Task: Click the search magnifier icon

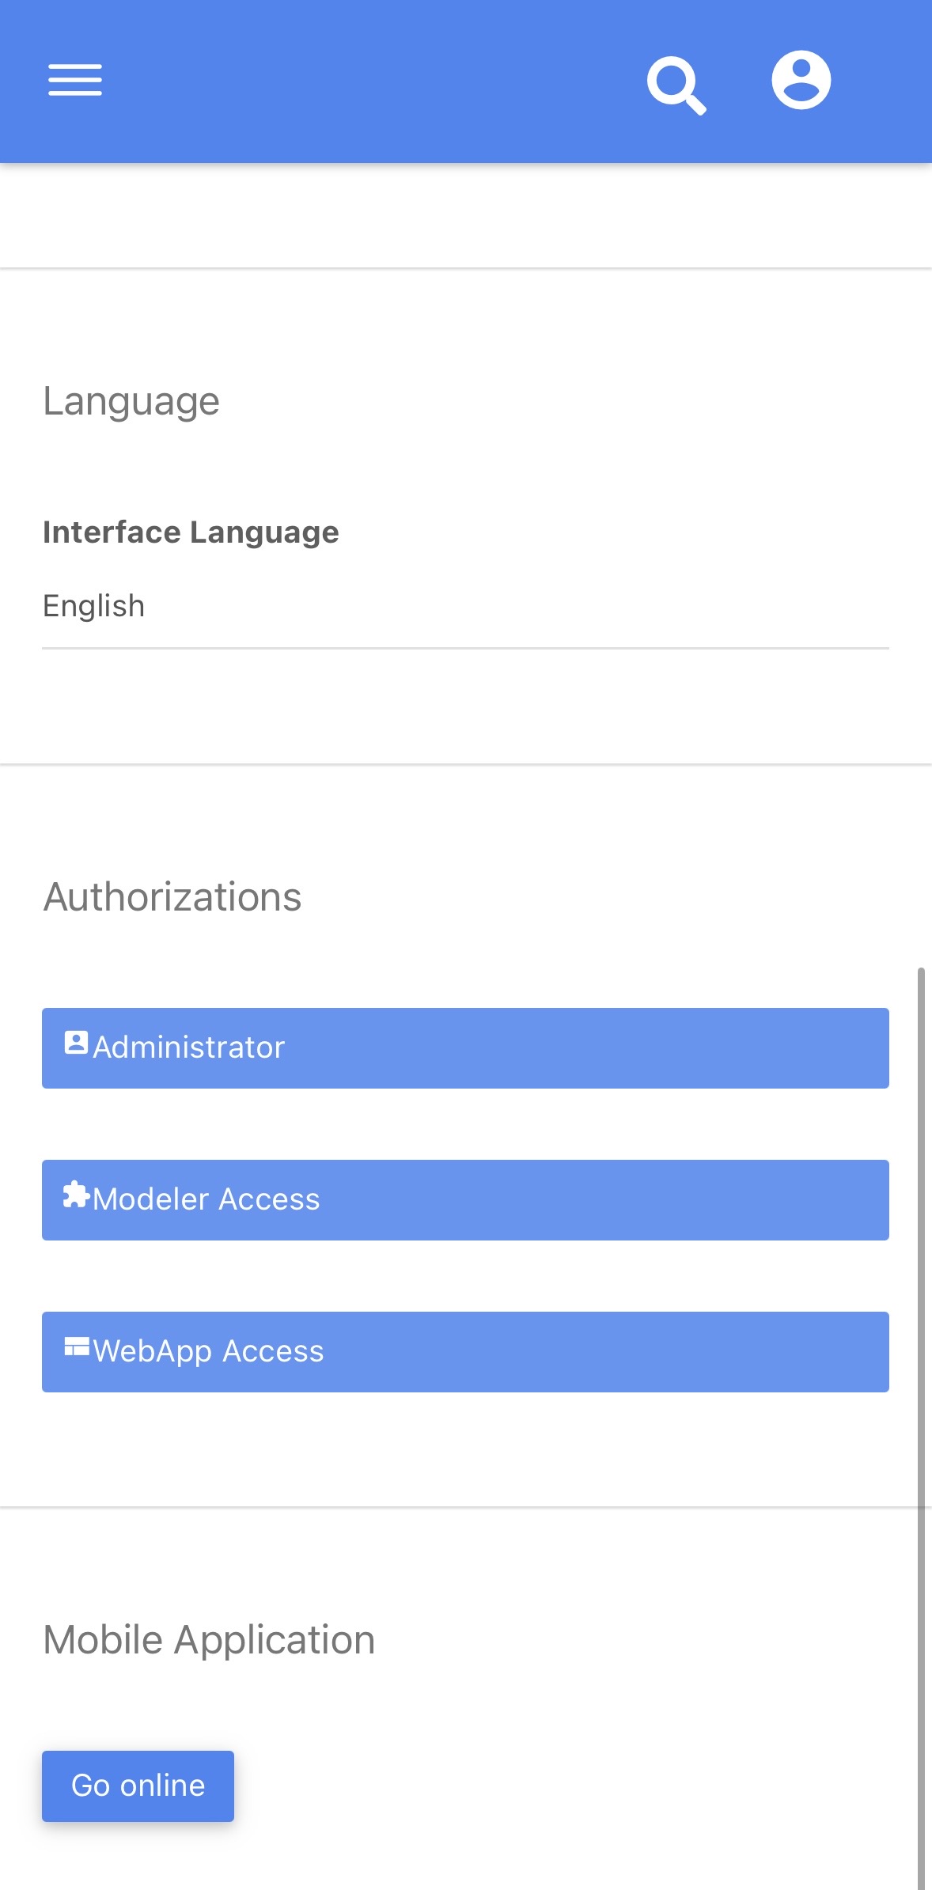Action: click(676, 83)
